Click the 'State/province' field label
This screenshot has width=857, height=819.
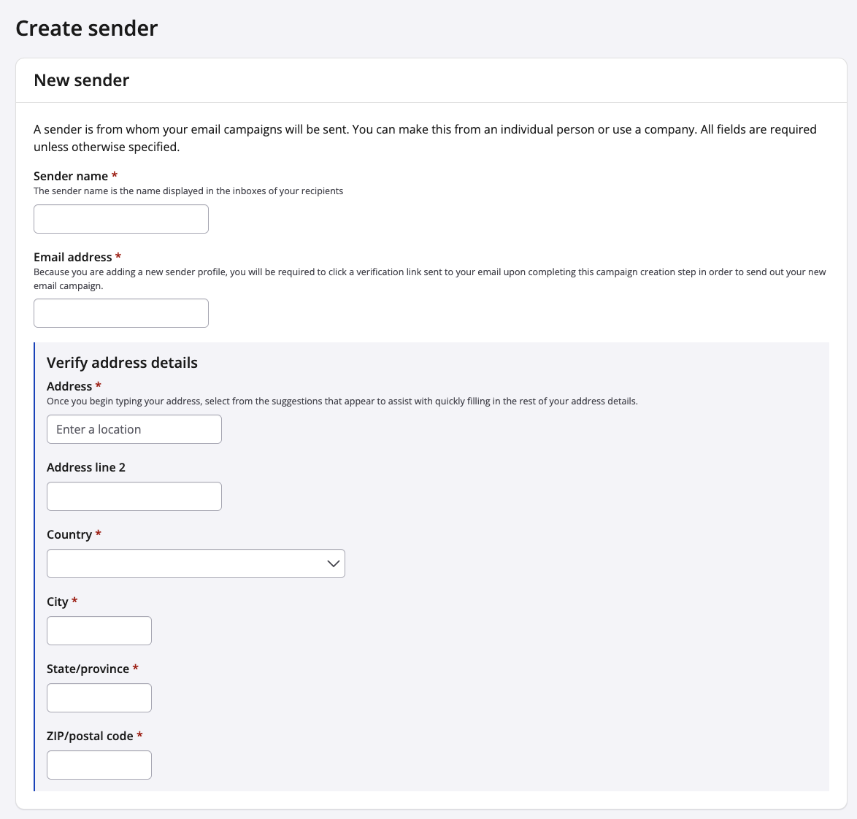pyautogui.click(x=88, y=669)
